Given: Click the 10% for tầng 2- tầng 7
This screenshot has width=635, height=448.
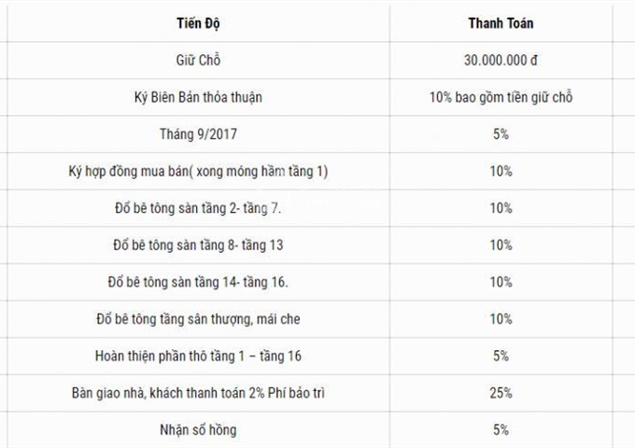Looking at the screenshot, I should point(500,208).
